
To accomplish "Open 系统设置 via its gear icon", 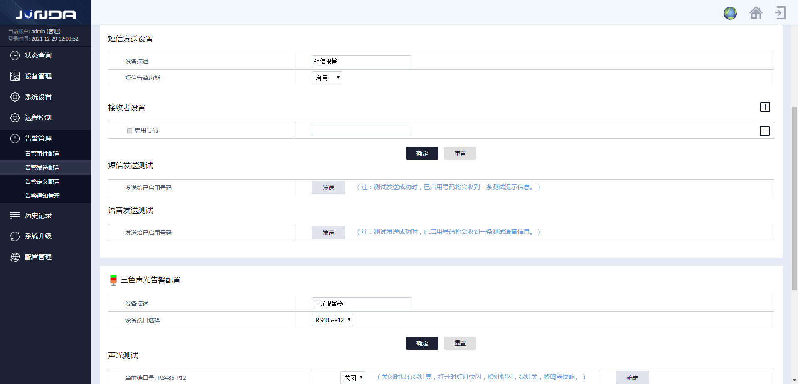I will 15,97.
